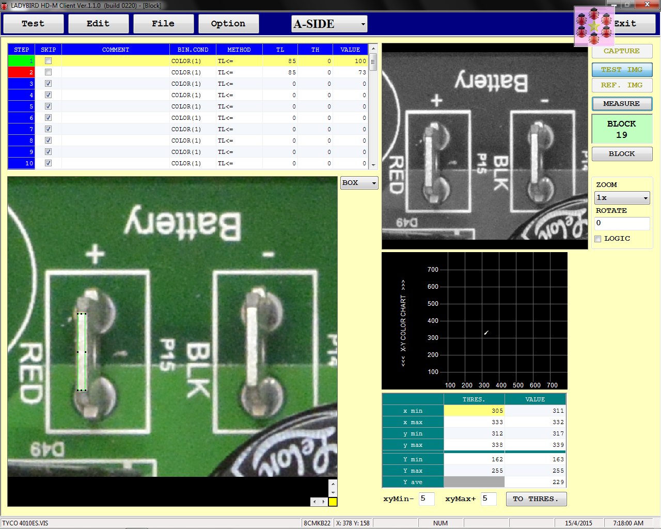Click the time 7:18:00 AM in status bar
The width and height of the screenshot is (661, 529).
(x=628, y=523)
